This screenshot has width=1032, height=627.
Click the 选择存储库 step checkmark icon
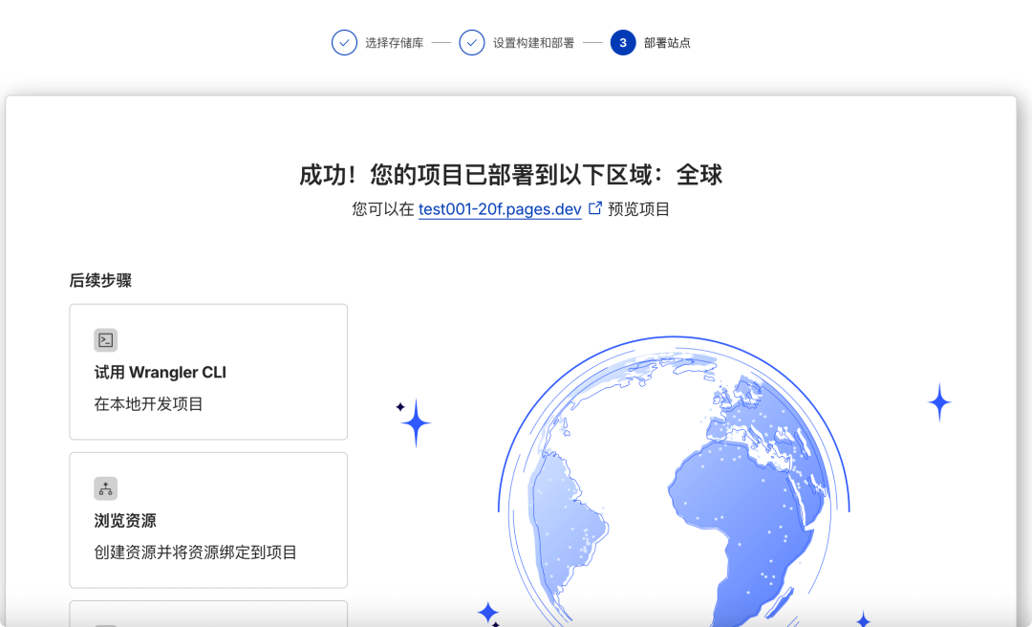coord(344,43)
